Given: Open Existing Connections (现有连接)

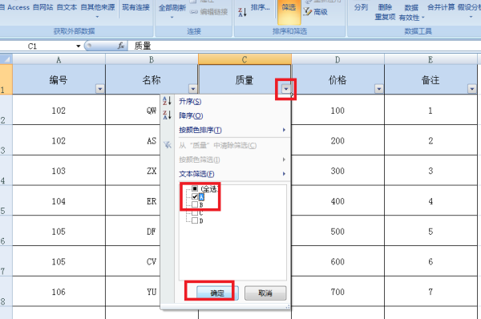Looking at the screenshot, I should (136, 7).
